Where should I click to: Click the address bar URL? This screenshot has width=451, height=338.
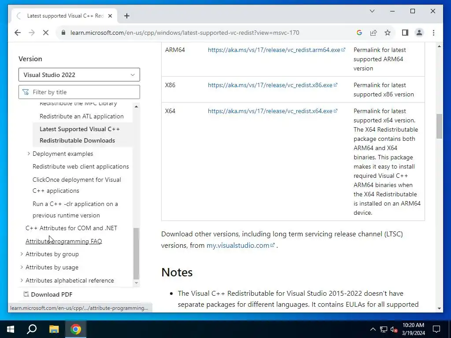pyautogui.click(x=185, y=33)
